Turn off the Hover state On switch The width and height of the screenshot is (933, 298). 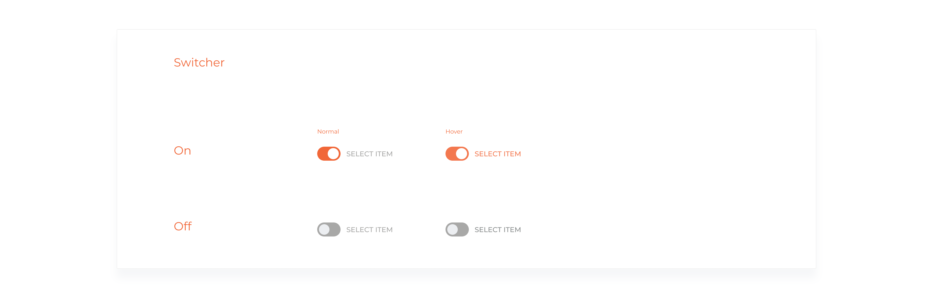click(x=457, y=154)
